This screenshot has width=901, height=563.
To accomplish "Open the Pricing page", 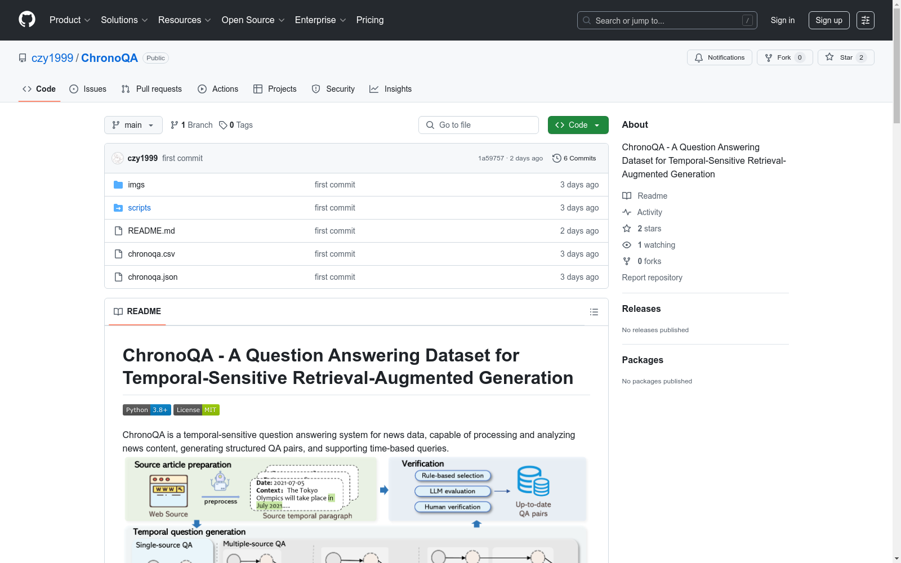I will 370,20.
